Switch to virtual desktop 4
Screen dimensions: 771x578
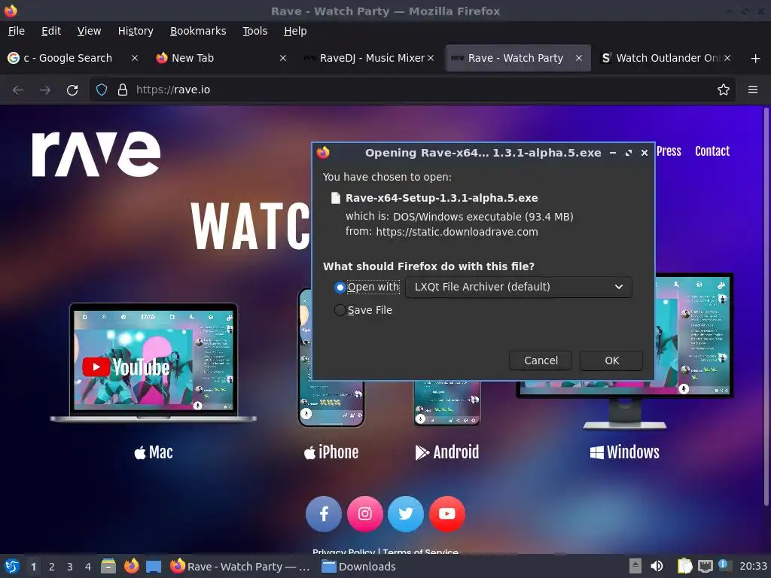click(88, 567)
